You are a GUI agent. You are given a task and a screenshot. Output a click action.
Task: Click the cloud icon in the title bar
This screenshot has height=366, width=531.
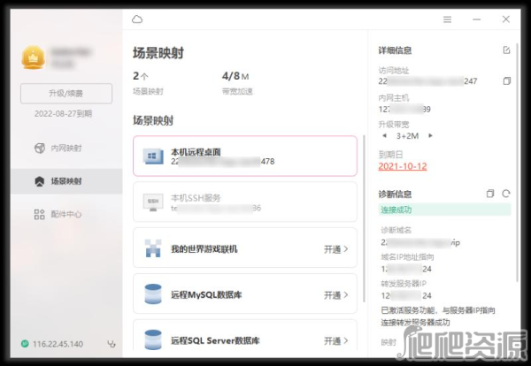pos(136,19)
